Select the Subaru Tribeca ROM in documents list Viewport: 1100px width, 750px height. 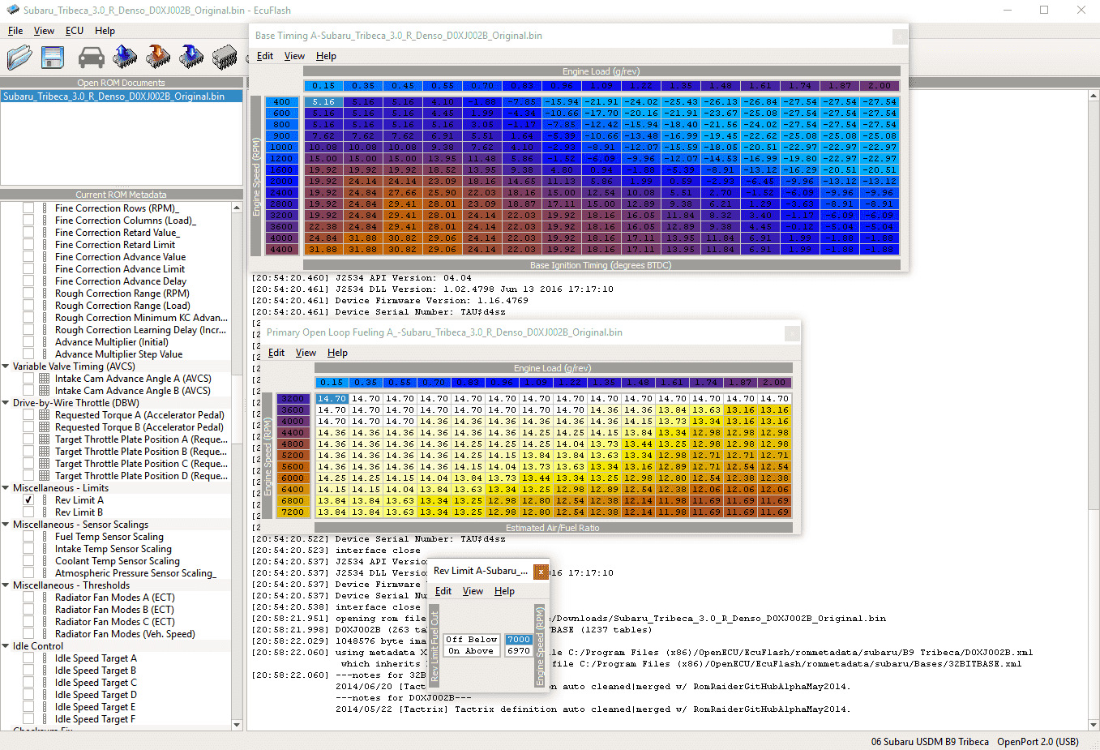[x=113, y=96]
